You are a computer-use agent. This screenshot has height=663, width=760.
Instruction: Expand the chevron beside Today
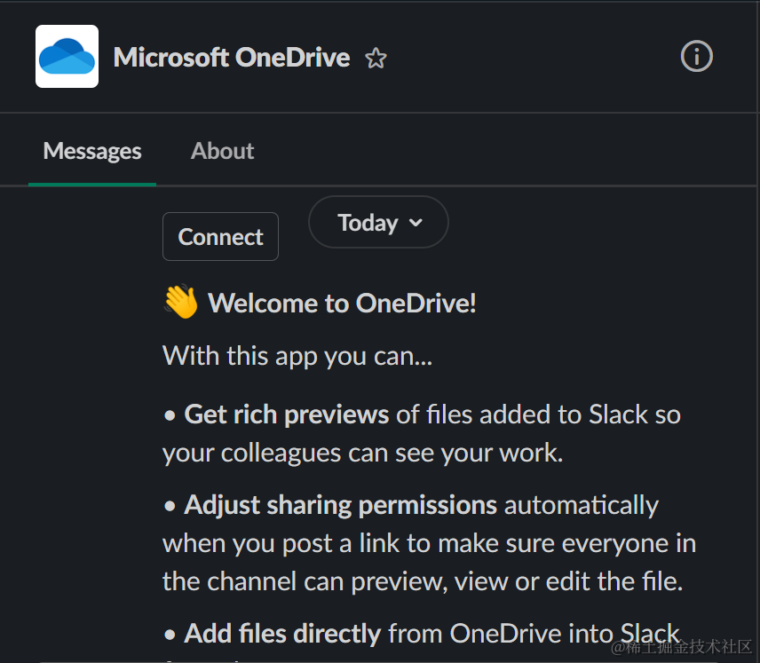(416, 223)
